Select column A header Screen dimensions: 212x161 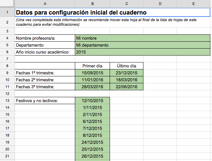pos(45,4)
